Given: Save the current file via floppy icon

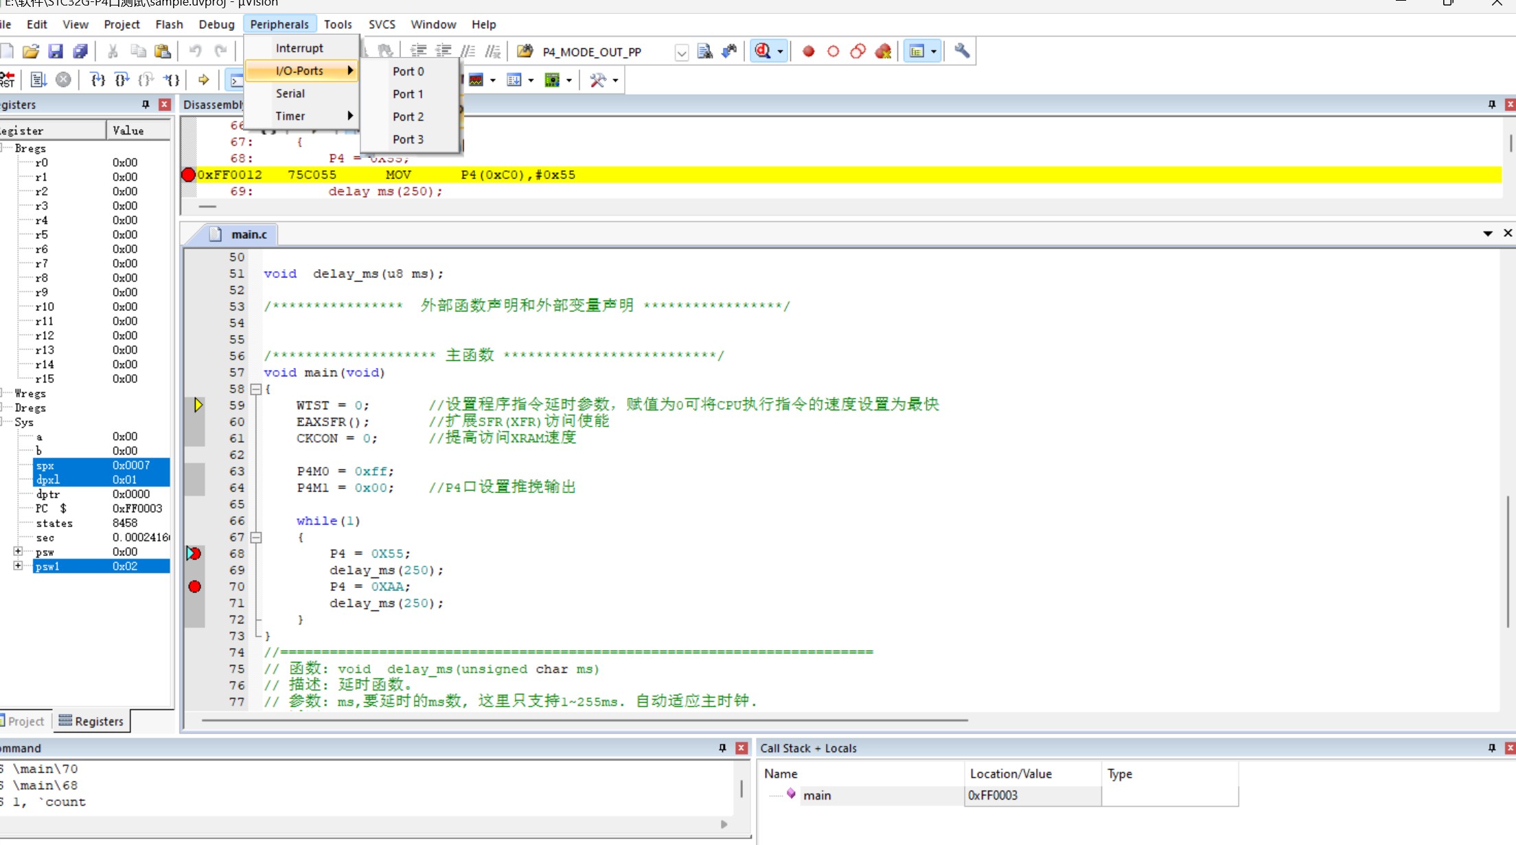Looking at the screenshot, I should coord(56,51).
